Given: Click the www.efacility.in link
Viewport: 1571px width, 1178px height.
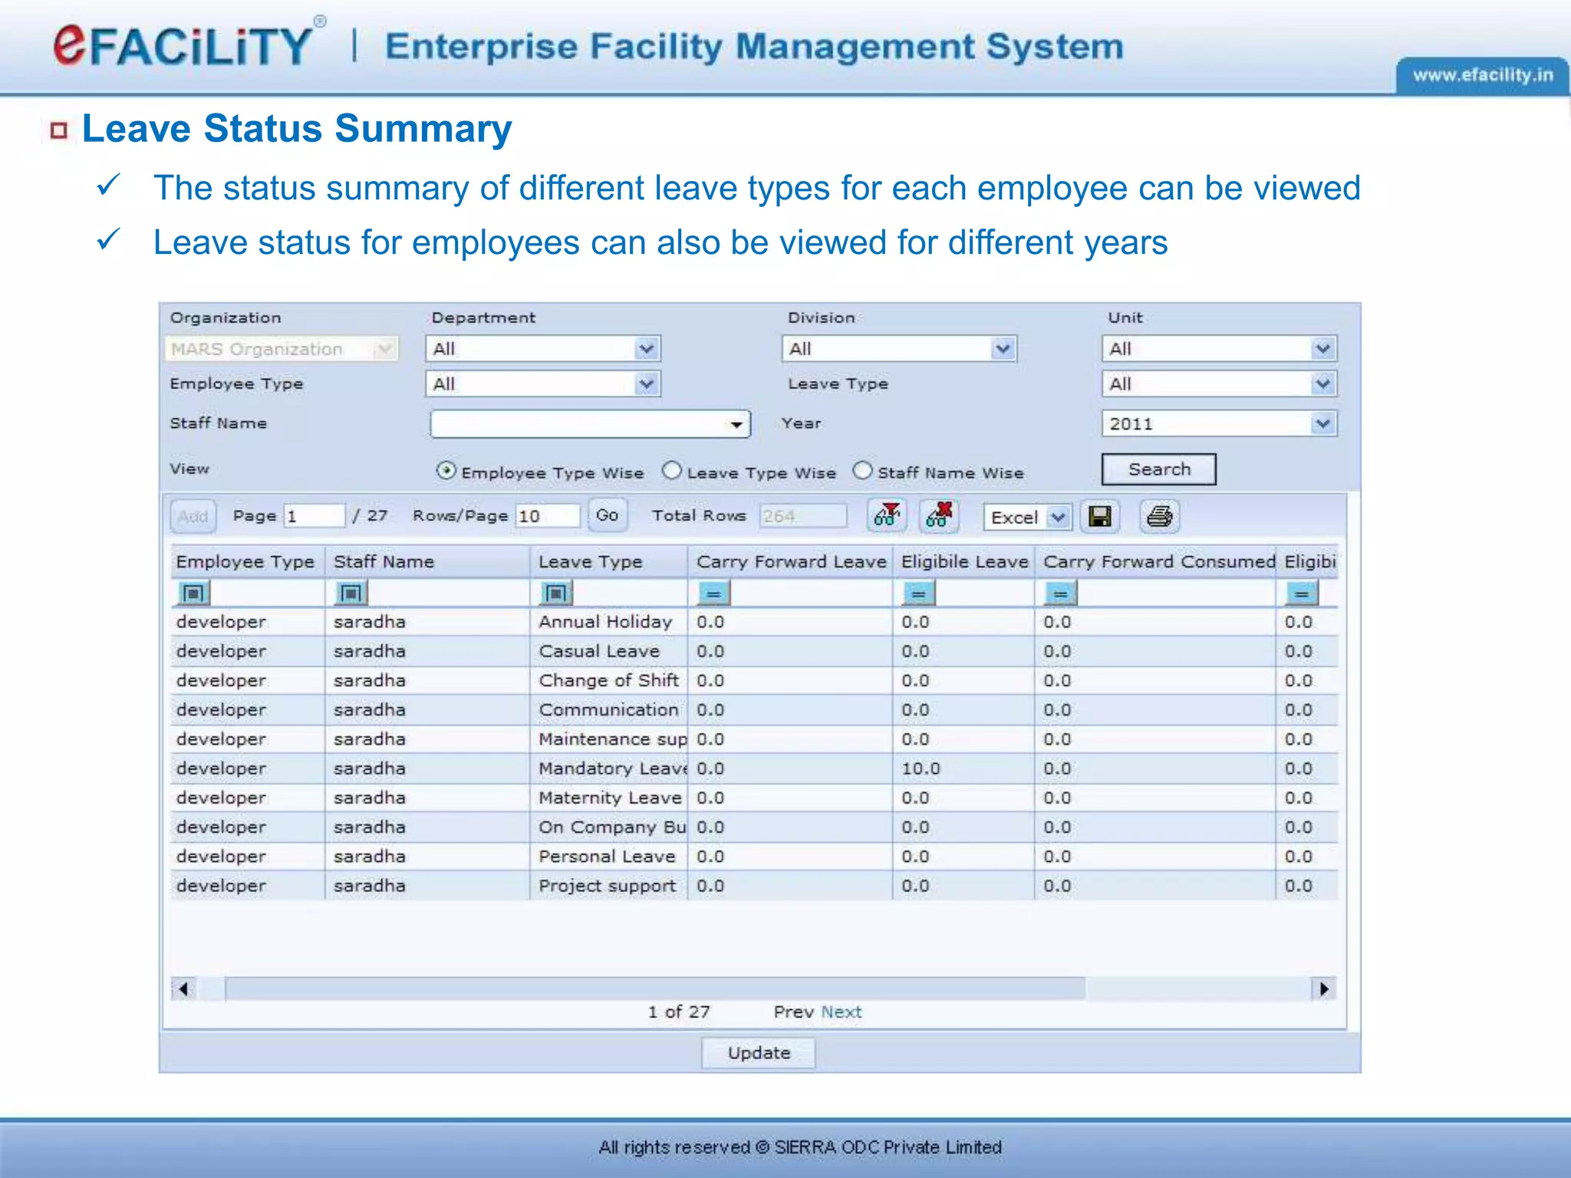Looking at the screenshot, I should [x=1482, y=75].
